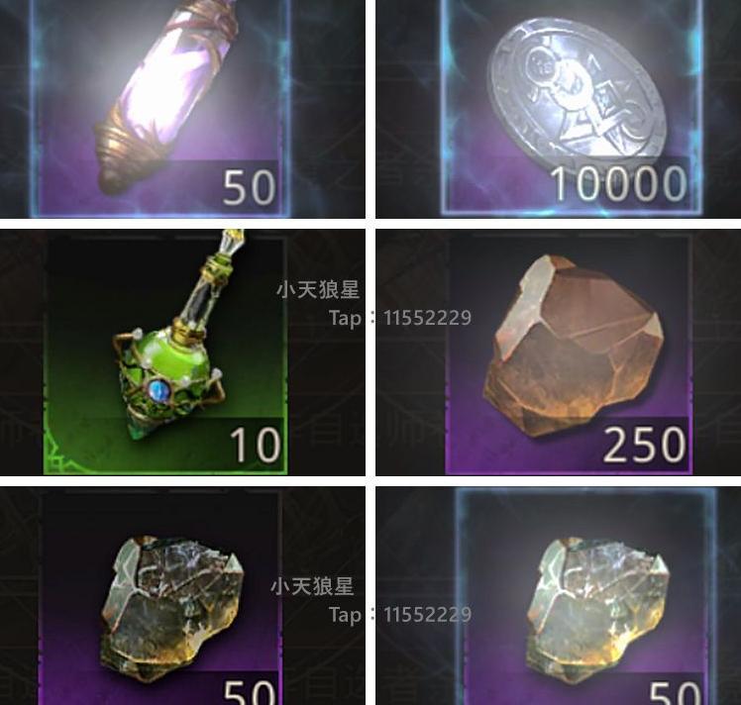Click the 10000 quantity on the coin
The image size is (741, 705).
[x=619, y=184]
